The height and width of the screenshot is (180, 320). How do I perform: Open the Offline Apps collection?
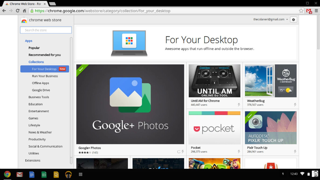click(40, 83)
